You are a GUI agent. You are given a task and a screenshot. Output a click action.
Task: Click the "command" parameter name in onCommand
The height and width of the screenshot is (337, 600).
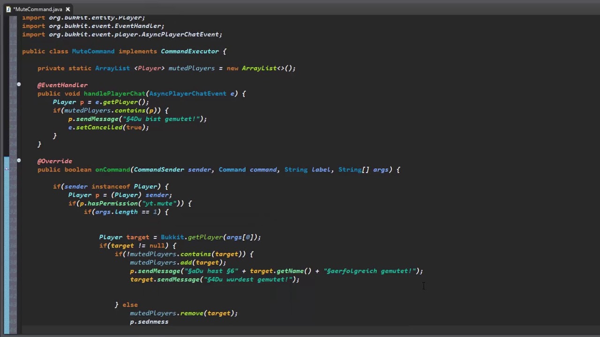pos(263,169)
